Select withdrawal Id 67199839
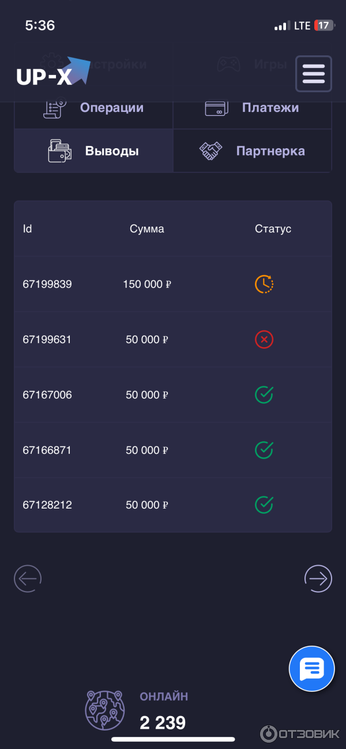Screen dimensions: 346x749 (47, 284)
